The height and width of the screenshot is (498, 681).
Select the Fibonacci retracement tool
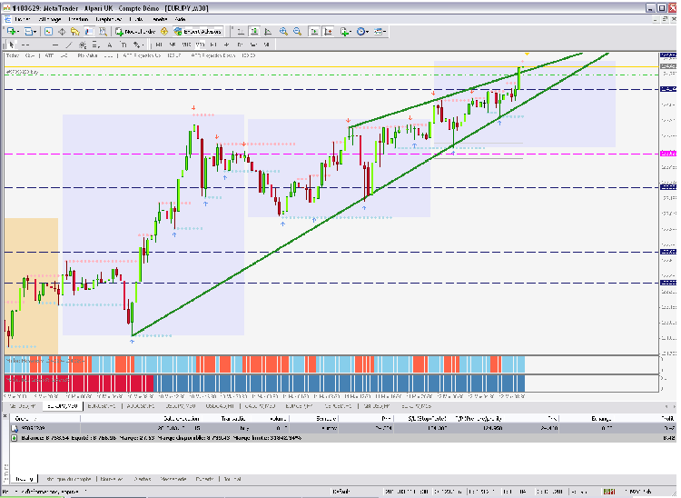coord(95,45)
